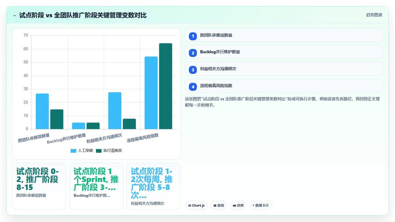395x222 pixels.
Task: Toggle the 执行清晰度 legend swatch
Action: tap(99, 151)
